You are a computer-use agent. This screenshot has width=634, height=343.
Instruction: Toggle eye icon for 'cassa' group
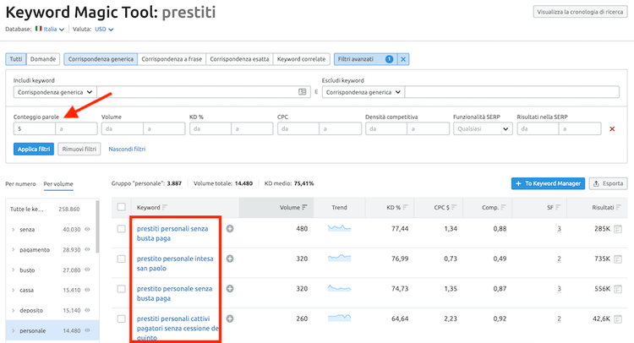point(87,290)
